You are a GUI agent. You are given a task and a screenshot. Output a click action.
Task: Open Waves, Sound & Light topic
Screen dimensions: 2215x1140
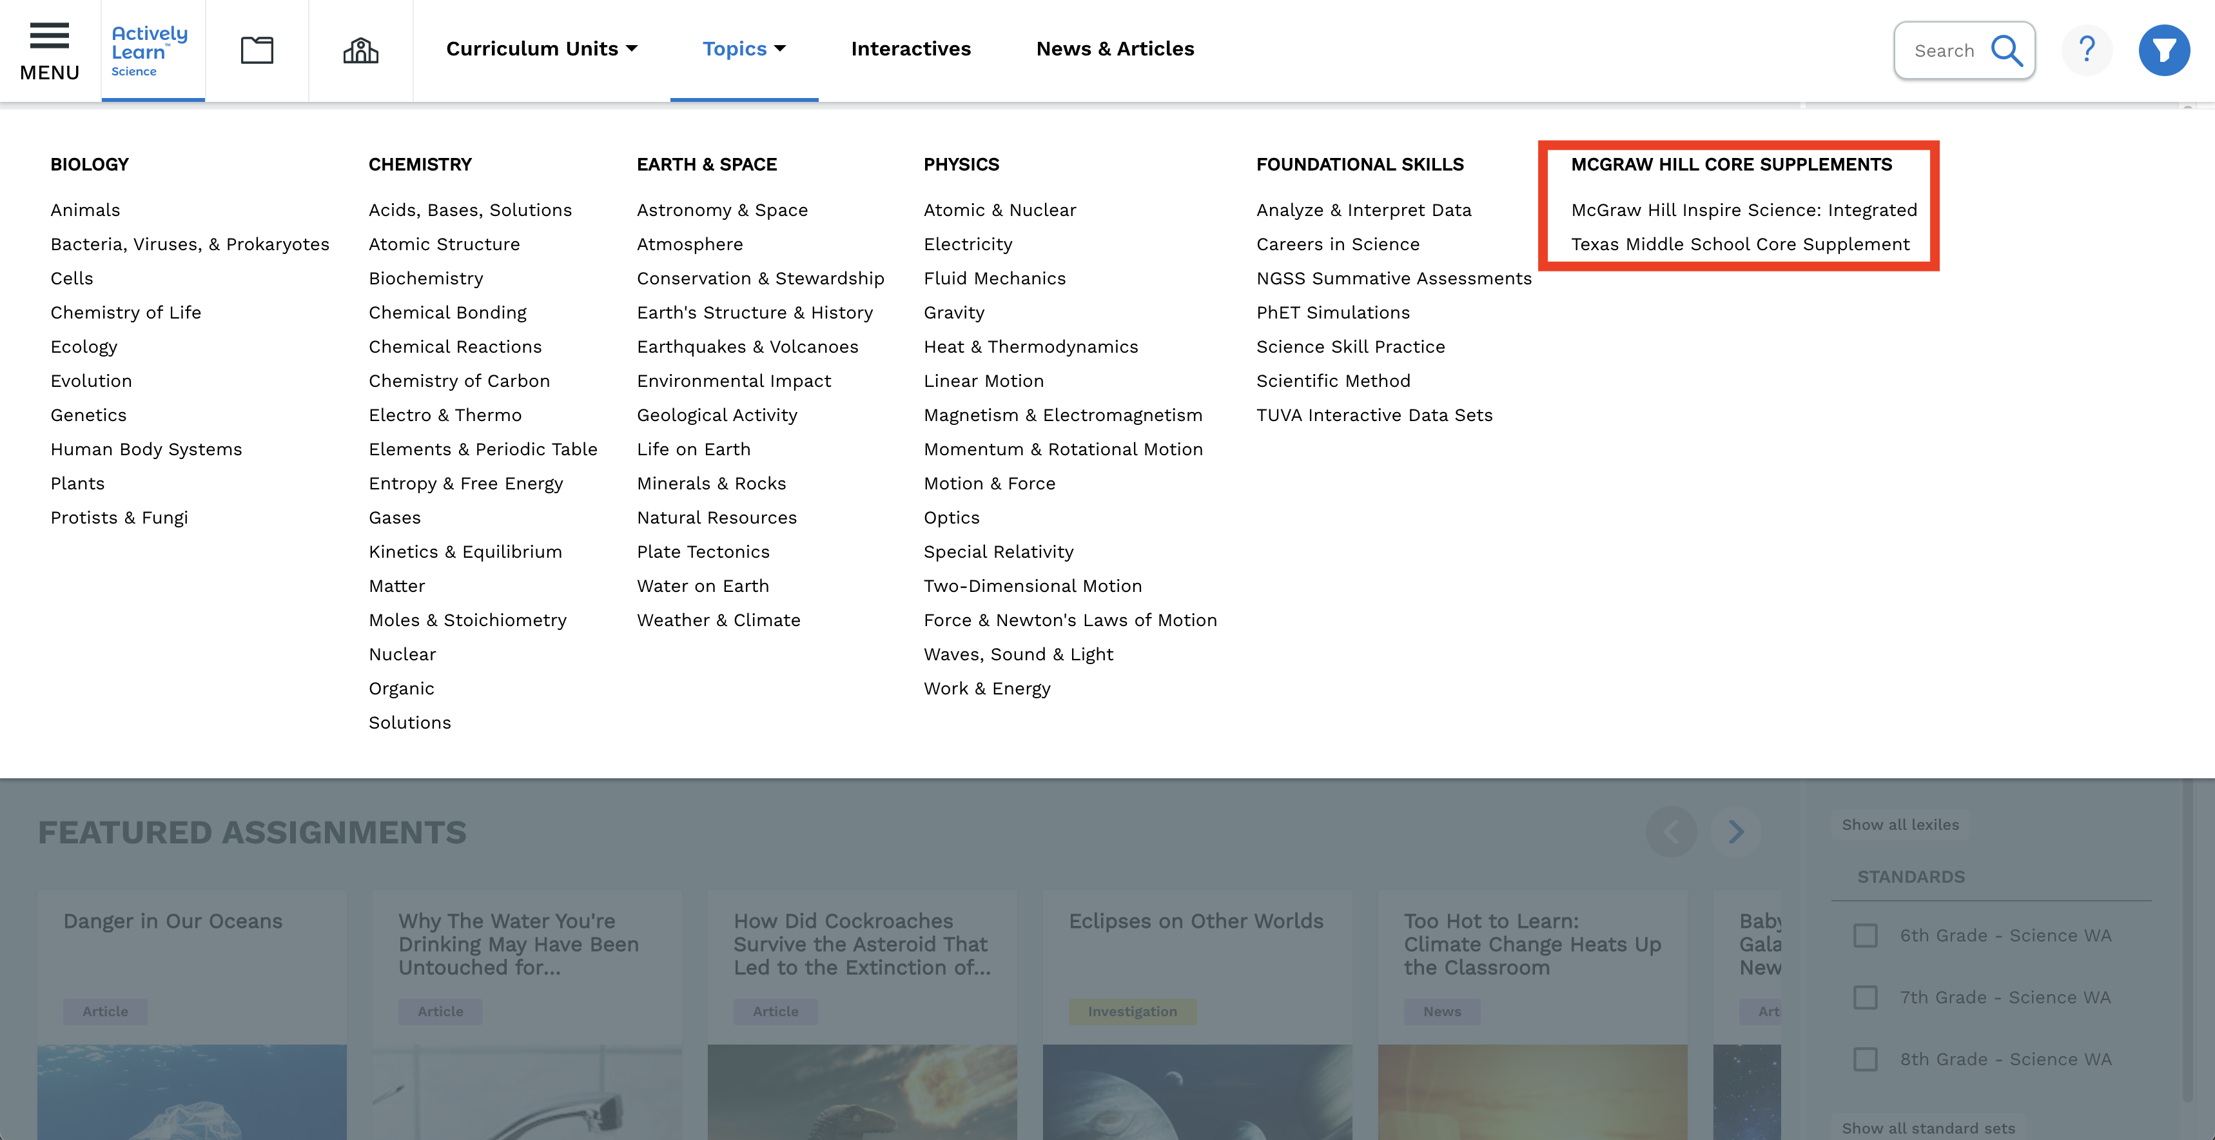click(1018, 654)
